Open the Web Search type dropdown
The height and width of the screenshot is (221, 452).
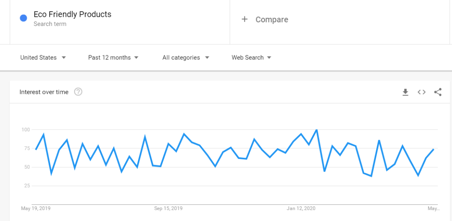[252, 57]
